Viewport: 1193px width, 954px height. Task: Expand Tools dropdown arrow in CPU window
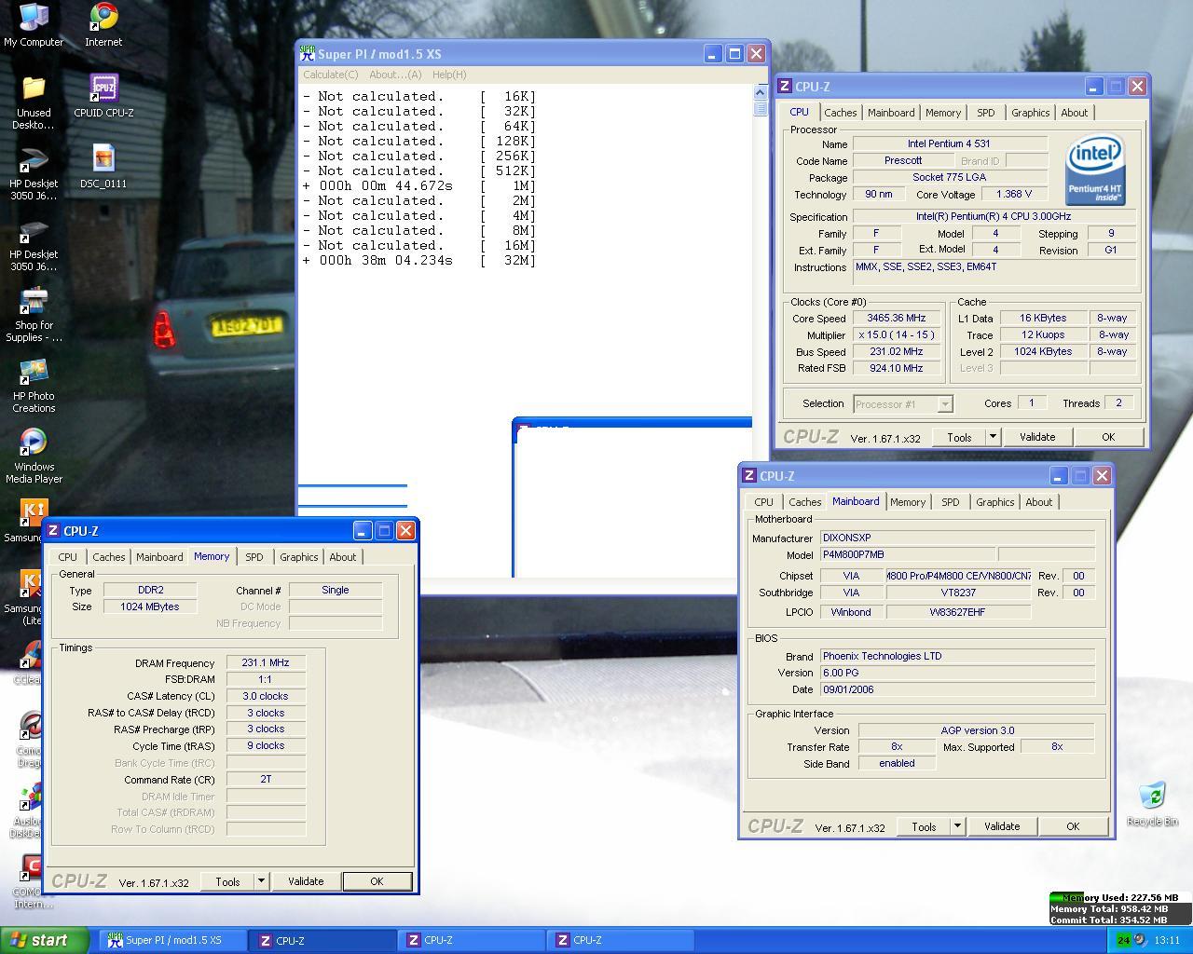993,436
